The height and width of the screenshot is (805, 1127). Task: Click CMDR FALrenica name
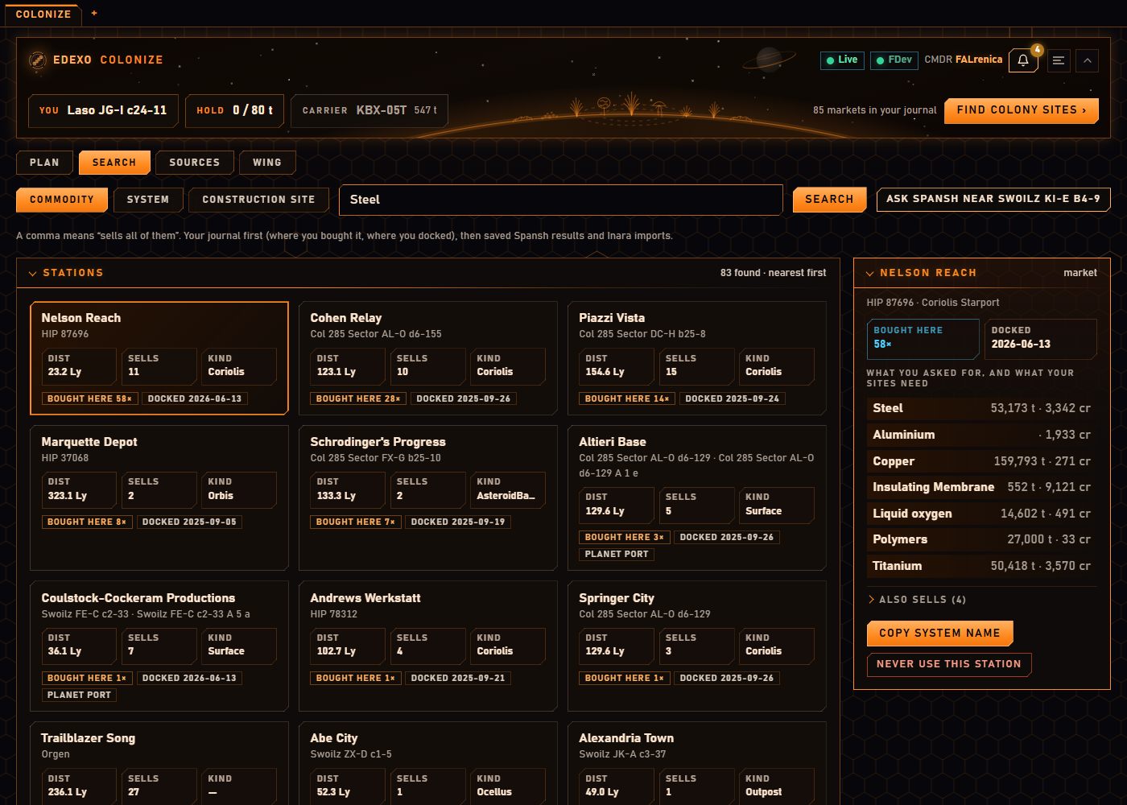[x=964, y=60]
